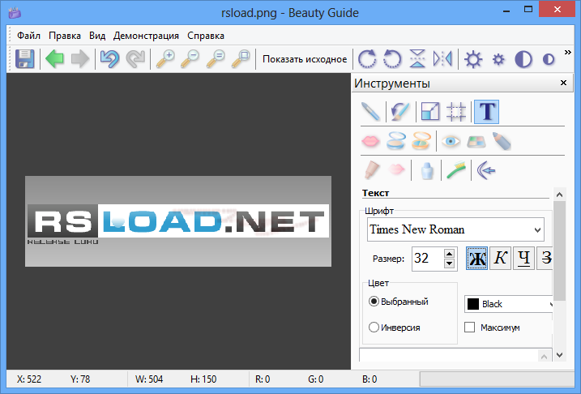Screen dimensions: 581x394
Task: Open the Black color dropdown
Action: pos(508,304)
